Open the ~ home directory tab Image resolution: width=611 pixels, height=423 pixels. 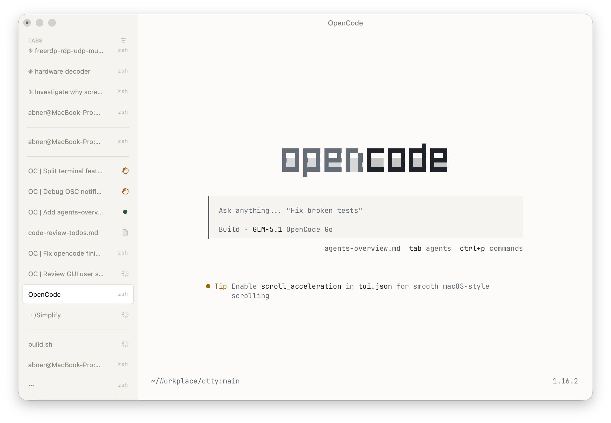coord(78,385)
